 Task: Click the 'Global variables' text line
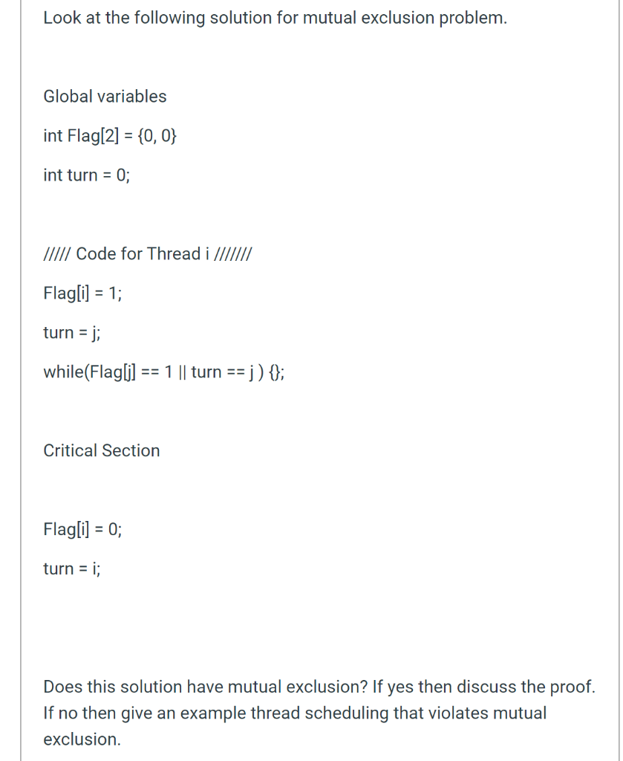click(105, 96)
